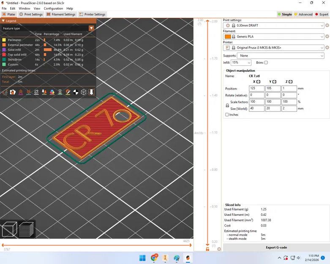Click the scale factors lock icon
Image resolution: width=330 pixels, height=264 pixels.
(x=227, y=106)
